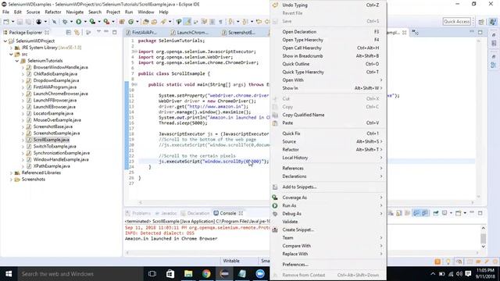The height and width of the screenshot is (281, 500).
Task: Click the green Run toolbar button
Action: coord(78,22)
